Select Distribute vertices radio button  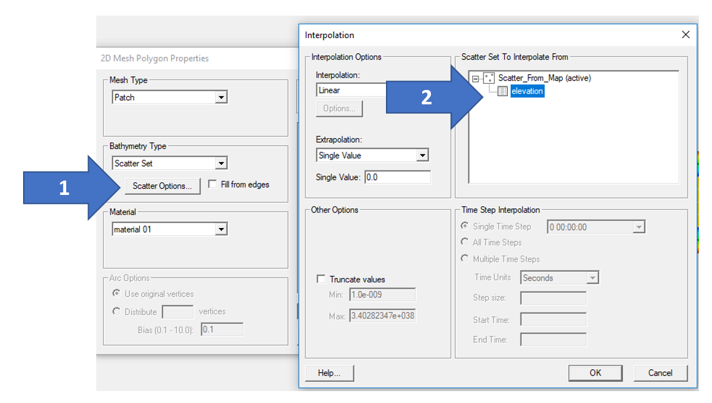pyautogui.click(x=116, y=312)
